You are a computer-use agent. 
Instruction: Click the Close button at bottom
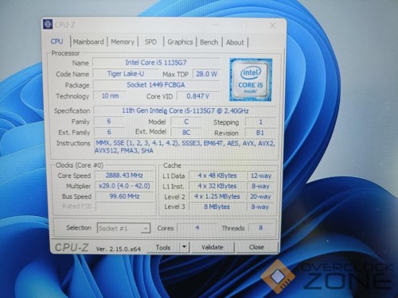[x=256, y=247]
